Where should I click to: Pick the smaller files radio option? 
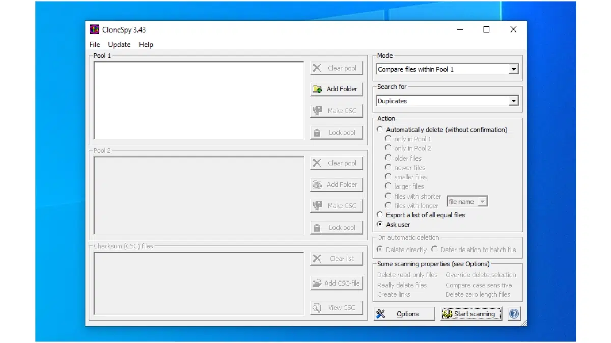(388, 177)
